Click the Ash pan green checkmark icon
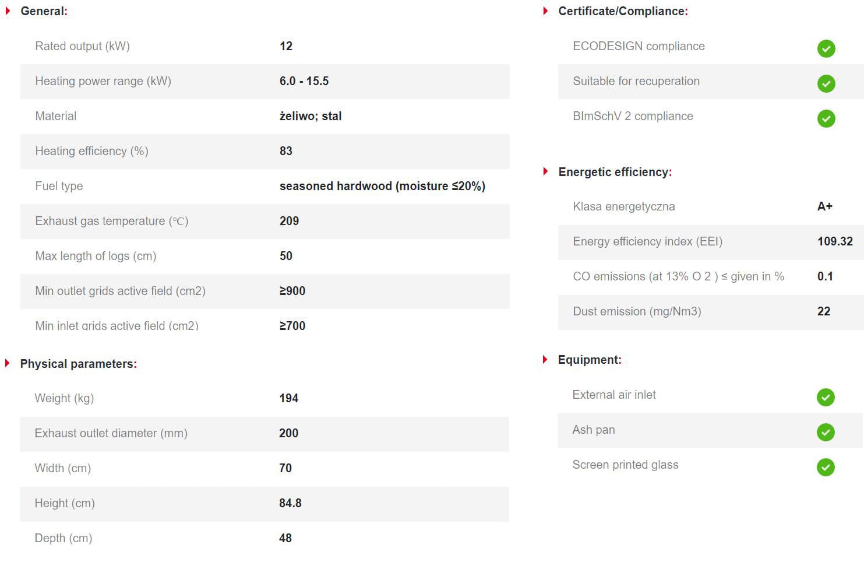864x562 pixels. click(x=826, y=432)
